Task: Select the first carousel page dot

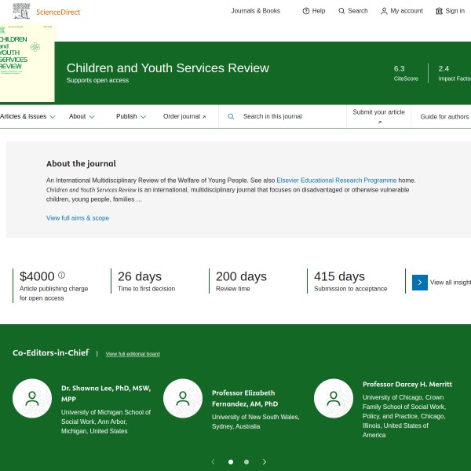Action: click(x=230, y=462)
